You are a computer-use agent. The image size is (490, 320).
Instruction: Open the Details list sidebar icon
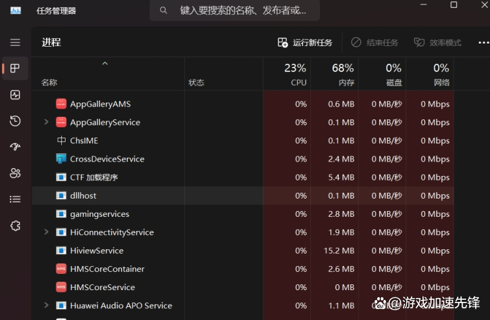15,199
